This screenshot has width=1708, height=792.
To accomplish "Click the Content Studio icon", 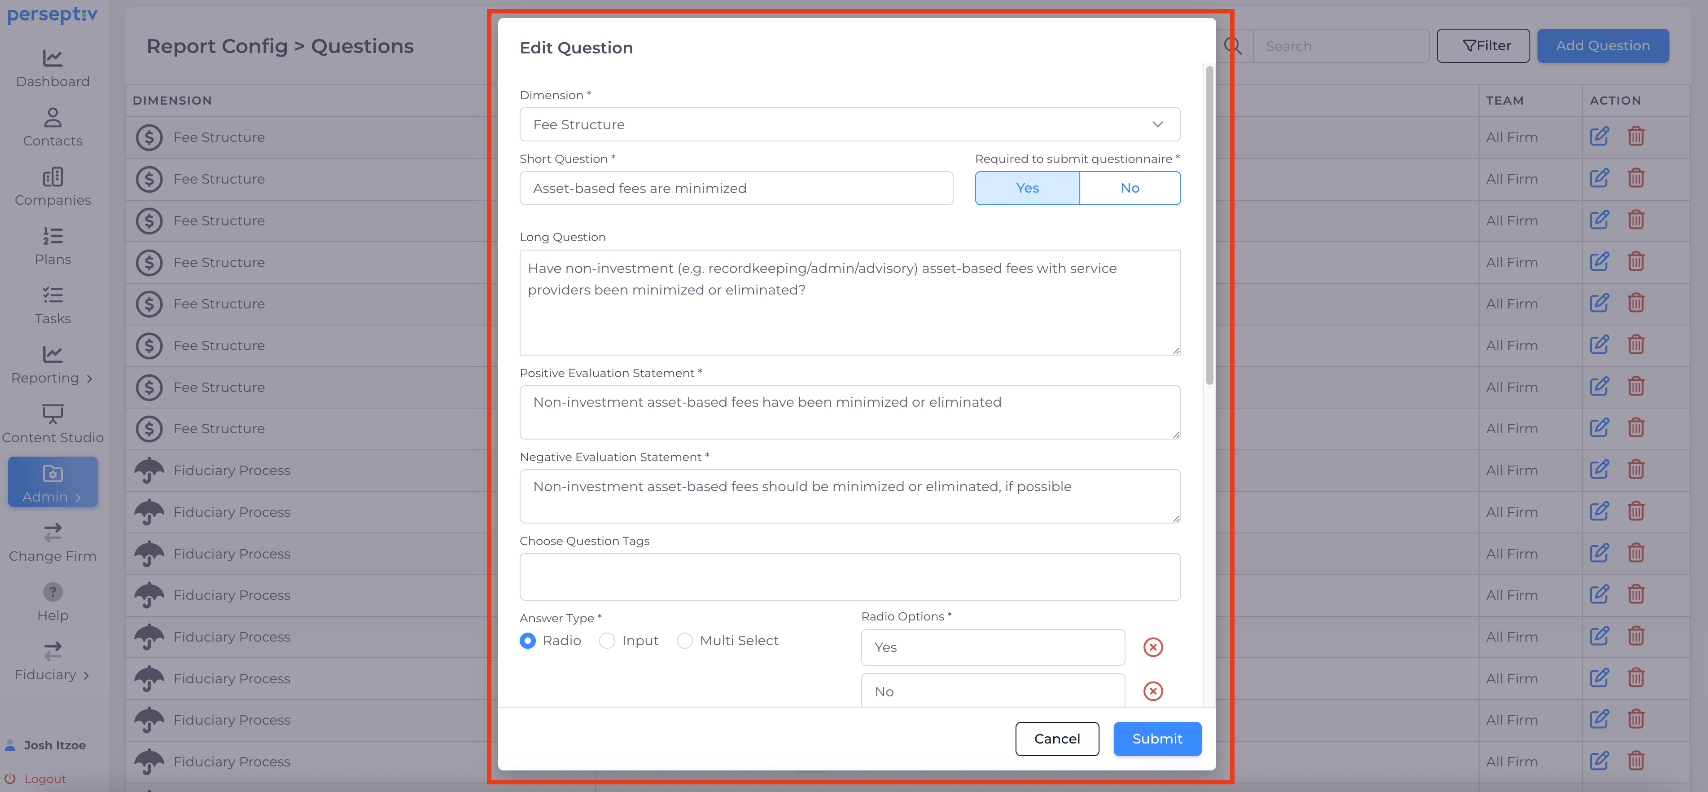I will pyautogui.click(x=53, y=414).
